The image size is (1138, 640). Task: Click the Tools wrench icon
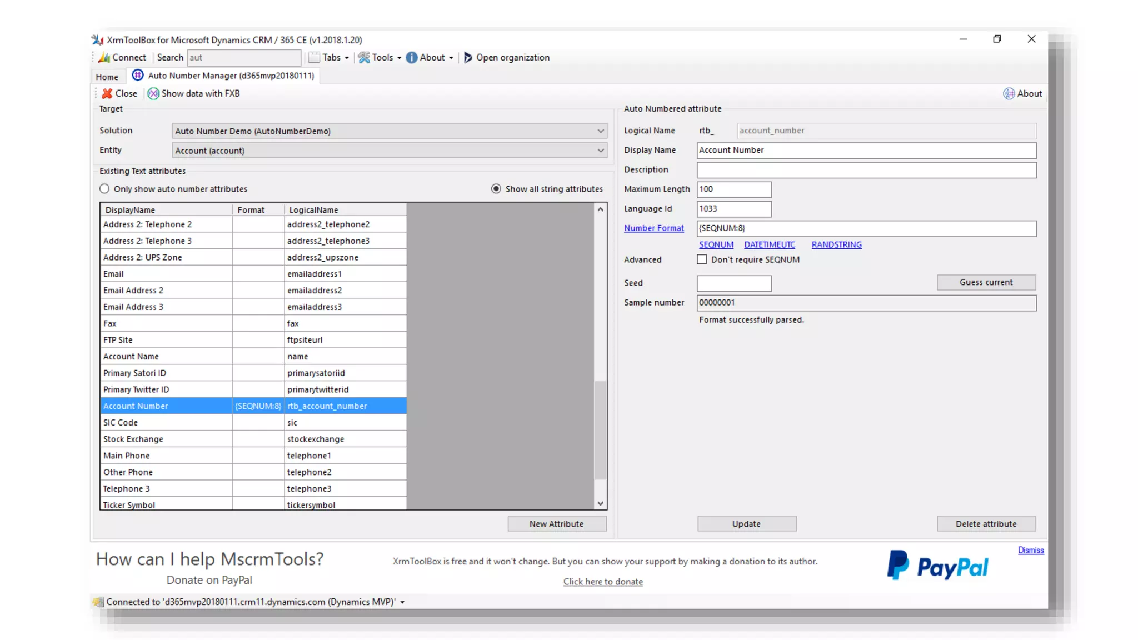363,57
